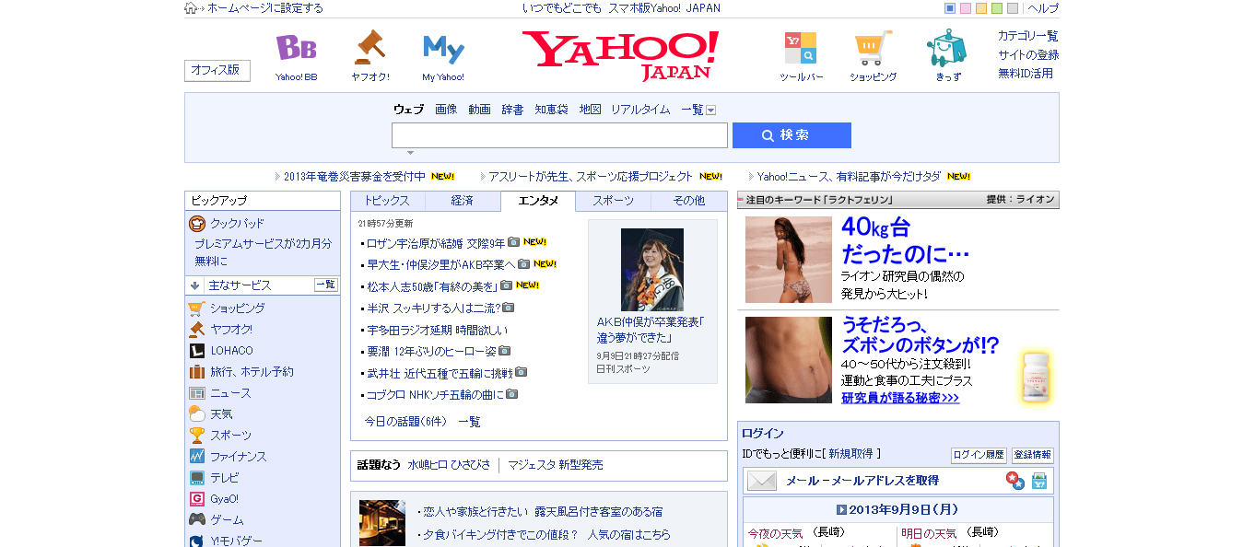This screenshot has width=1243, height=547.
Task: Switch to the その他 news tab
Action: (x=688, y=201)
